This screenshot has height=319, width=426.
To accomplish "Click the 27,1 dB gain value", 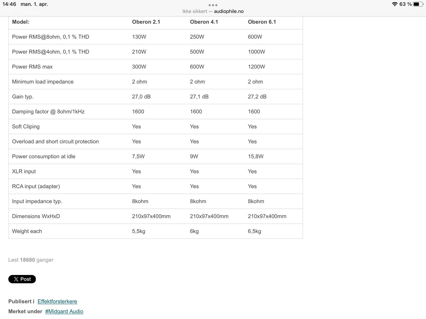I will click(x=199, y=97).
